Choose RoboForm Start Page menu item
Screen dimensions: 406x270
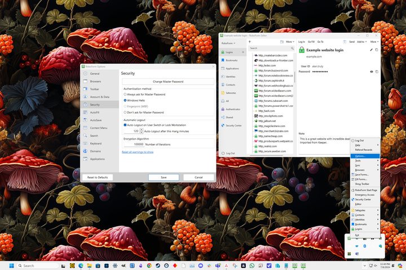(x=365, y=190)
